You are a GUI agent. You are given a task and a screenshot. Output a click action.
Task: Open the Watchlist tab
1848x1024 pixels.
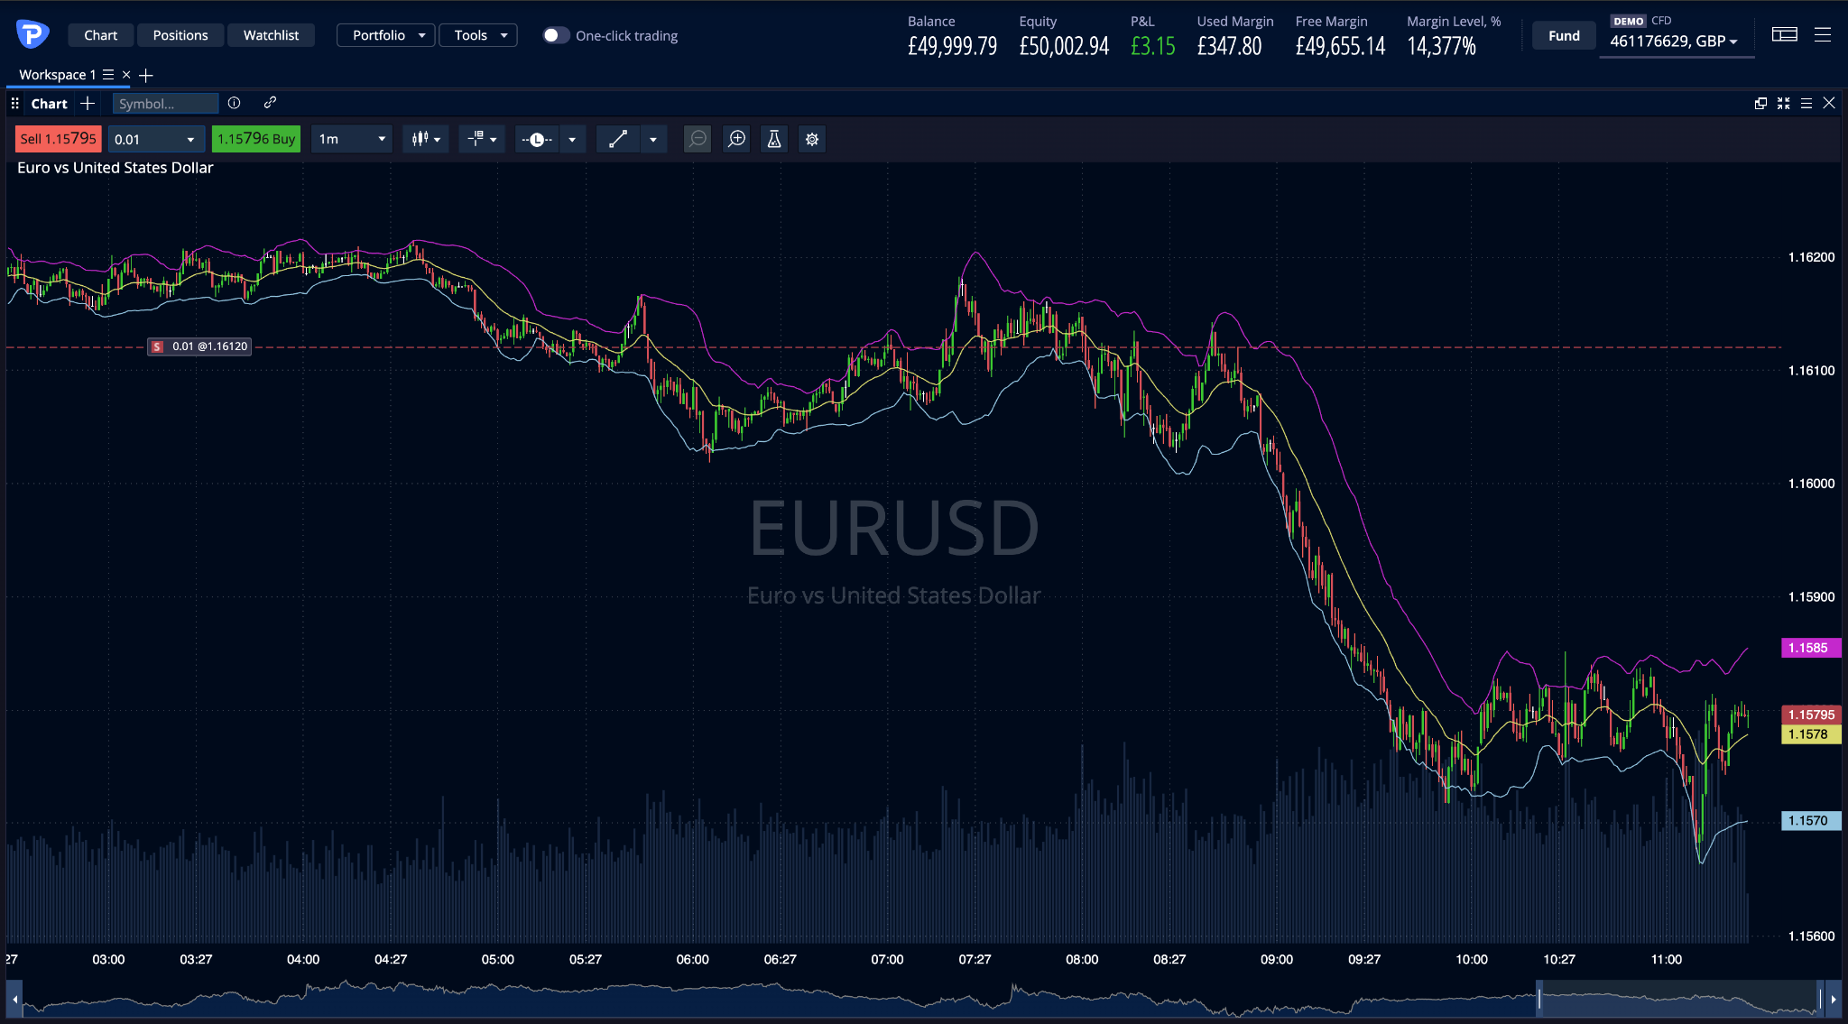pyautogui.click(x=271, y=35)
